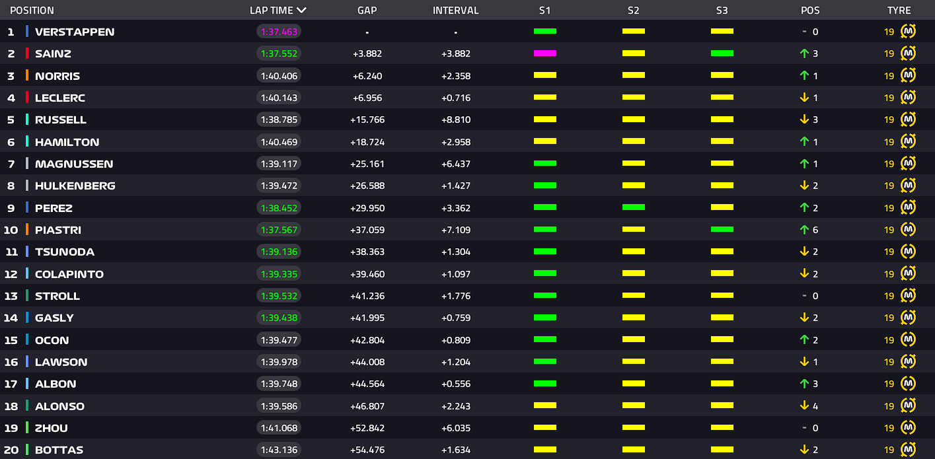This screenshot has width=935, height=459.
Task: Click Russell's position-lost down arrow
Action: [x=804, y=120]
